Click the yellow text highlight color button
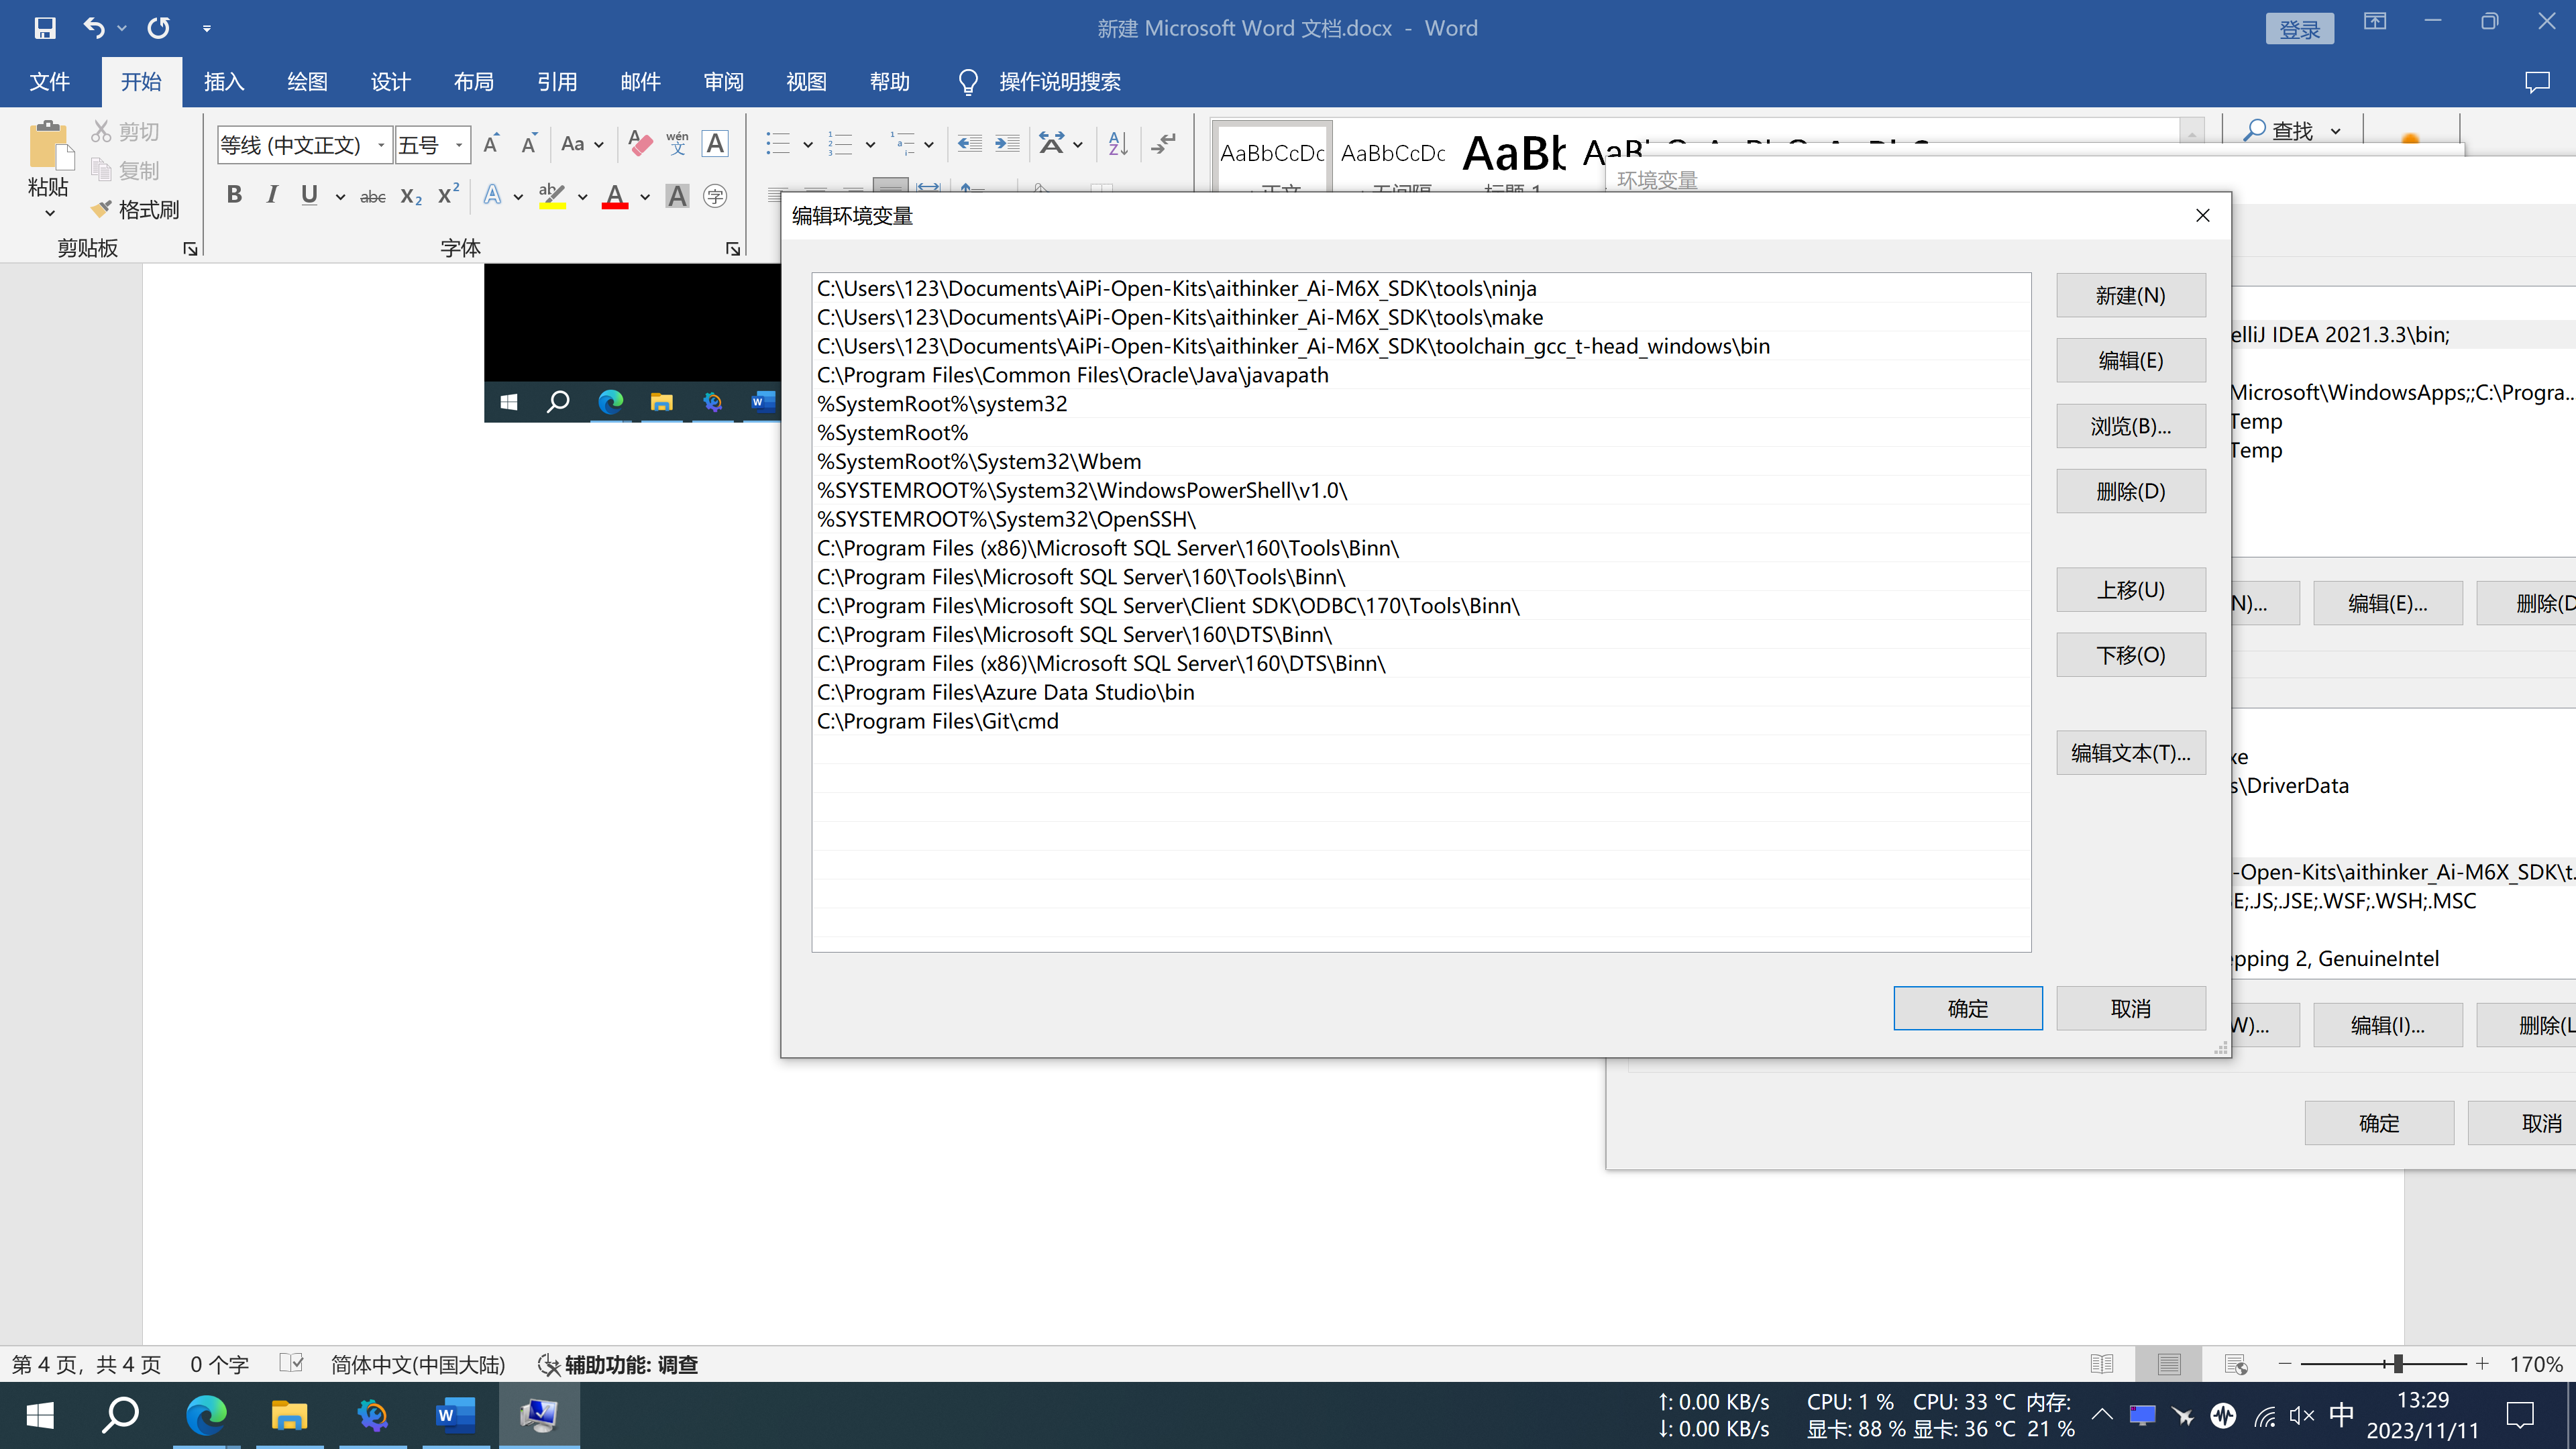 (553, 196)
